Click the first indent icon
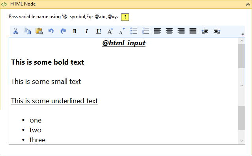 tap(205, 31)
